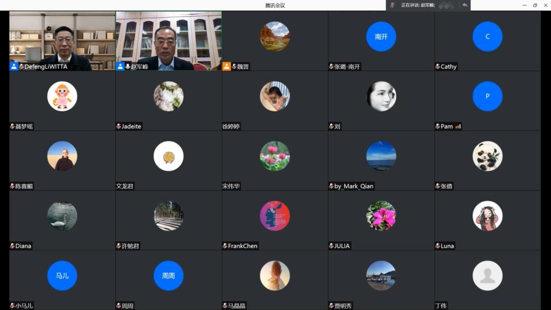Click the return arrow in the speaking bar
Image resolution: width=551 pixels, height=310 pixels.
(465, 5)
